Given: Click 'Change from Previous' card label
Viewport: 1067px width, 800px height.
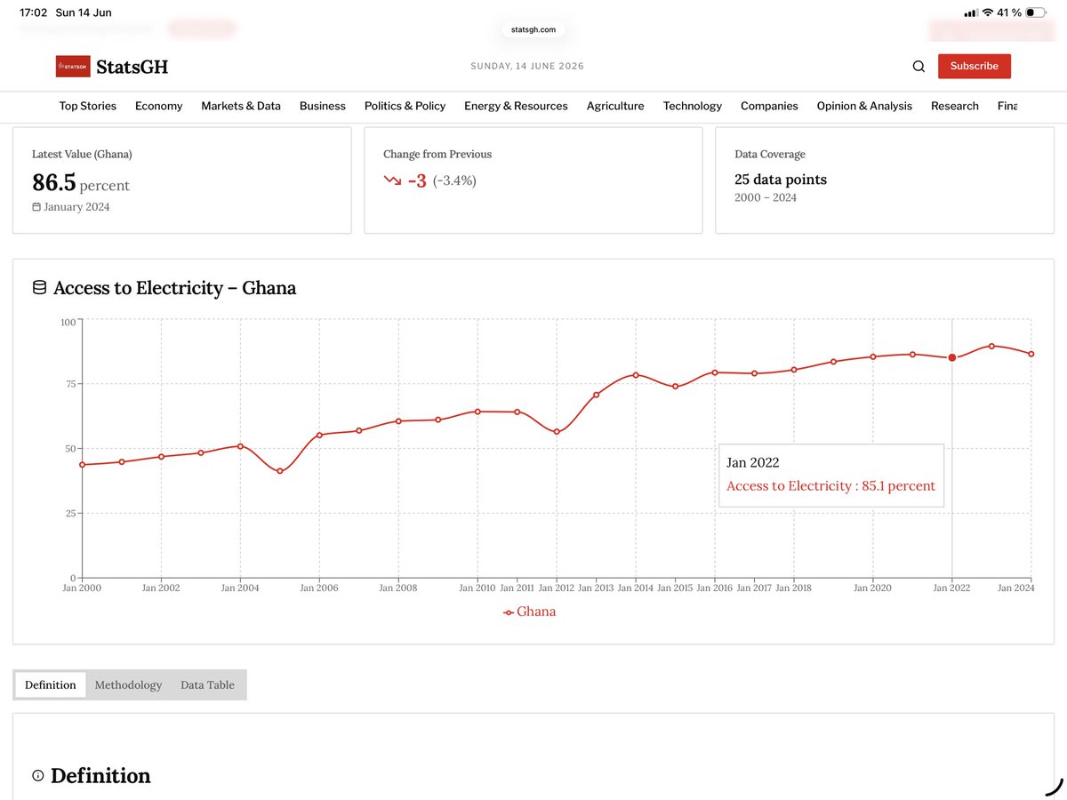Looking at the screenshot, I should pyautogui.click(x=437, y=154).
